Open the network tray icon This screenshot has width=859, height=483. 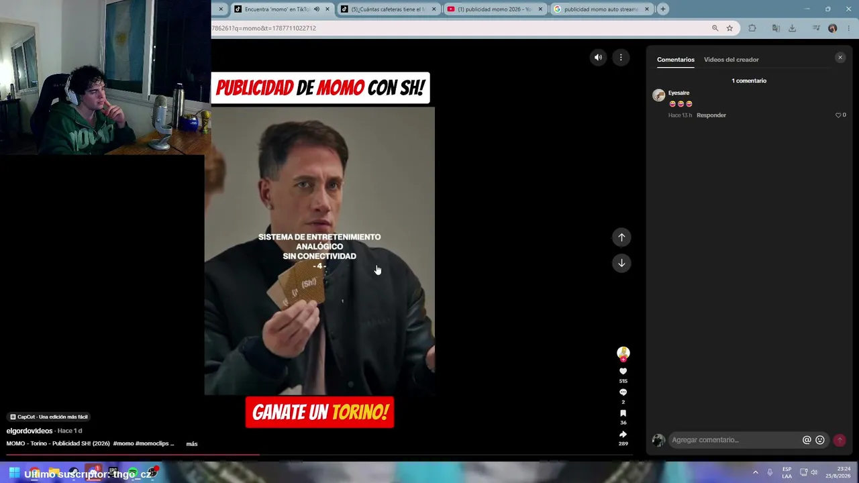pyautogui.click(x=803, y=472)
